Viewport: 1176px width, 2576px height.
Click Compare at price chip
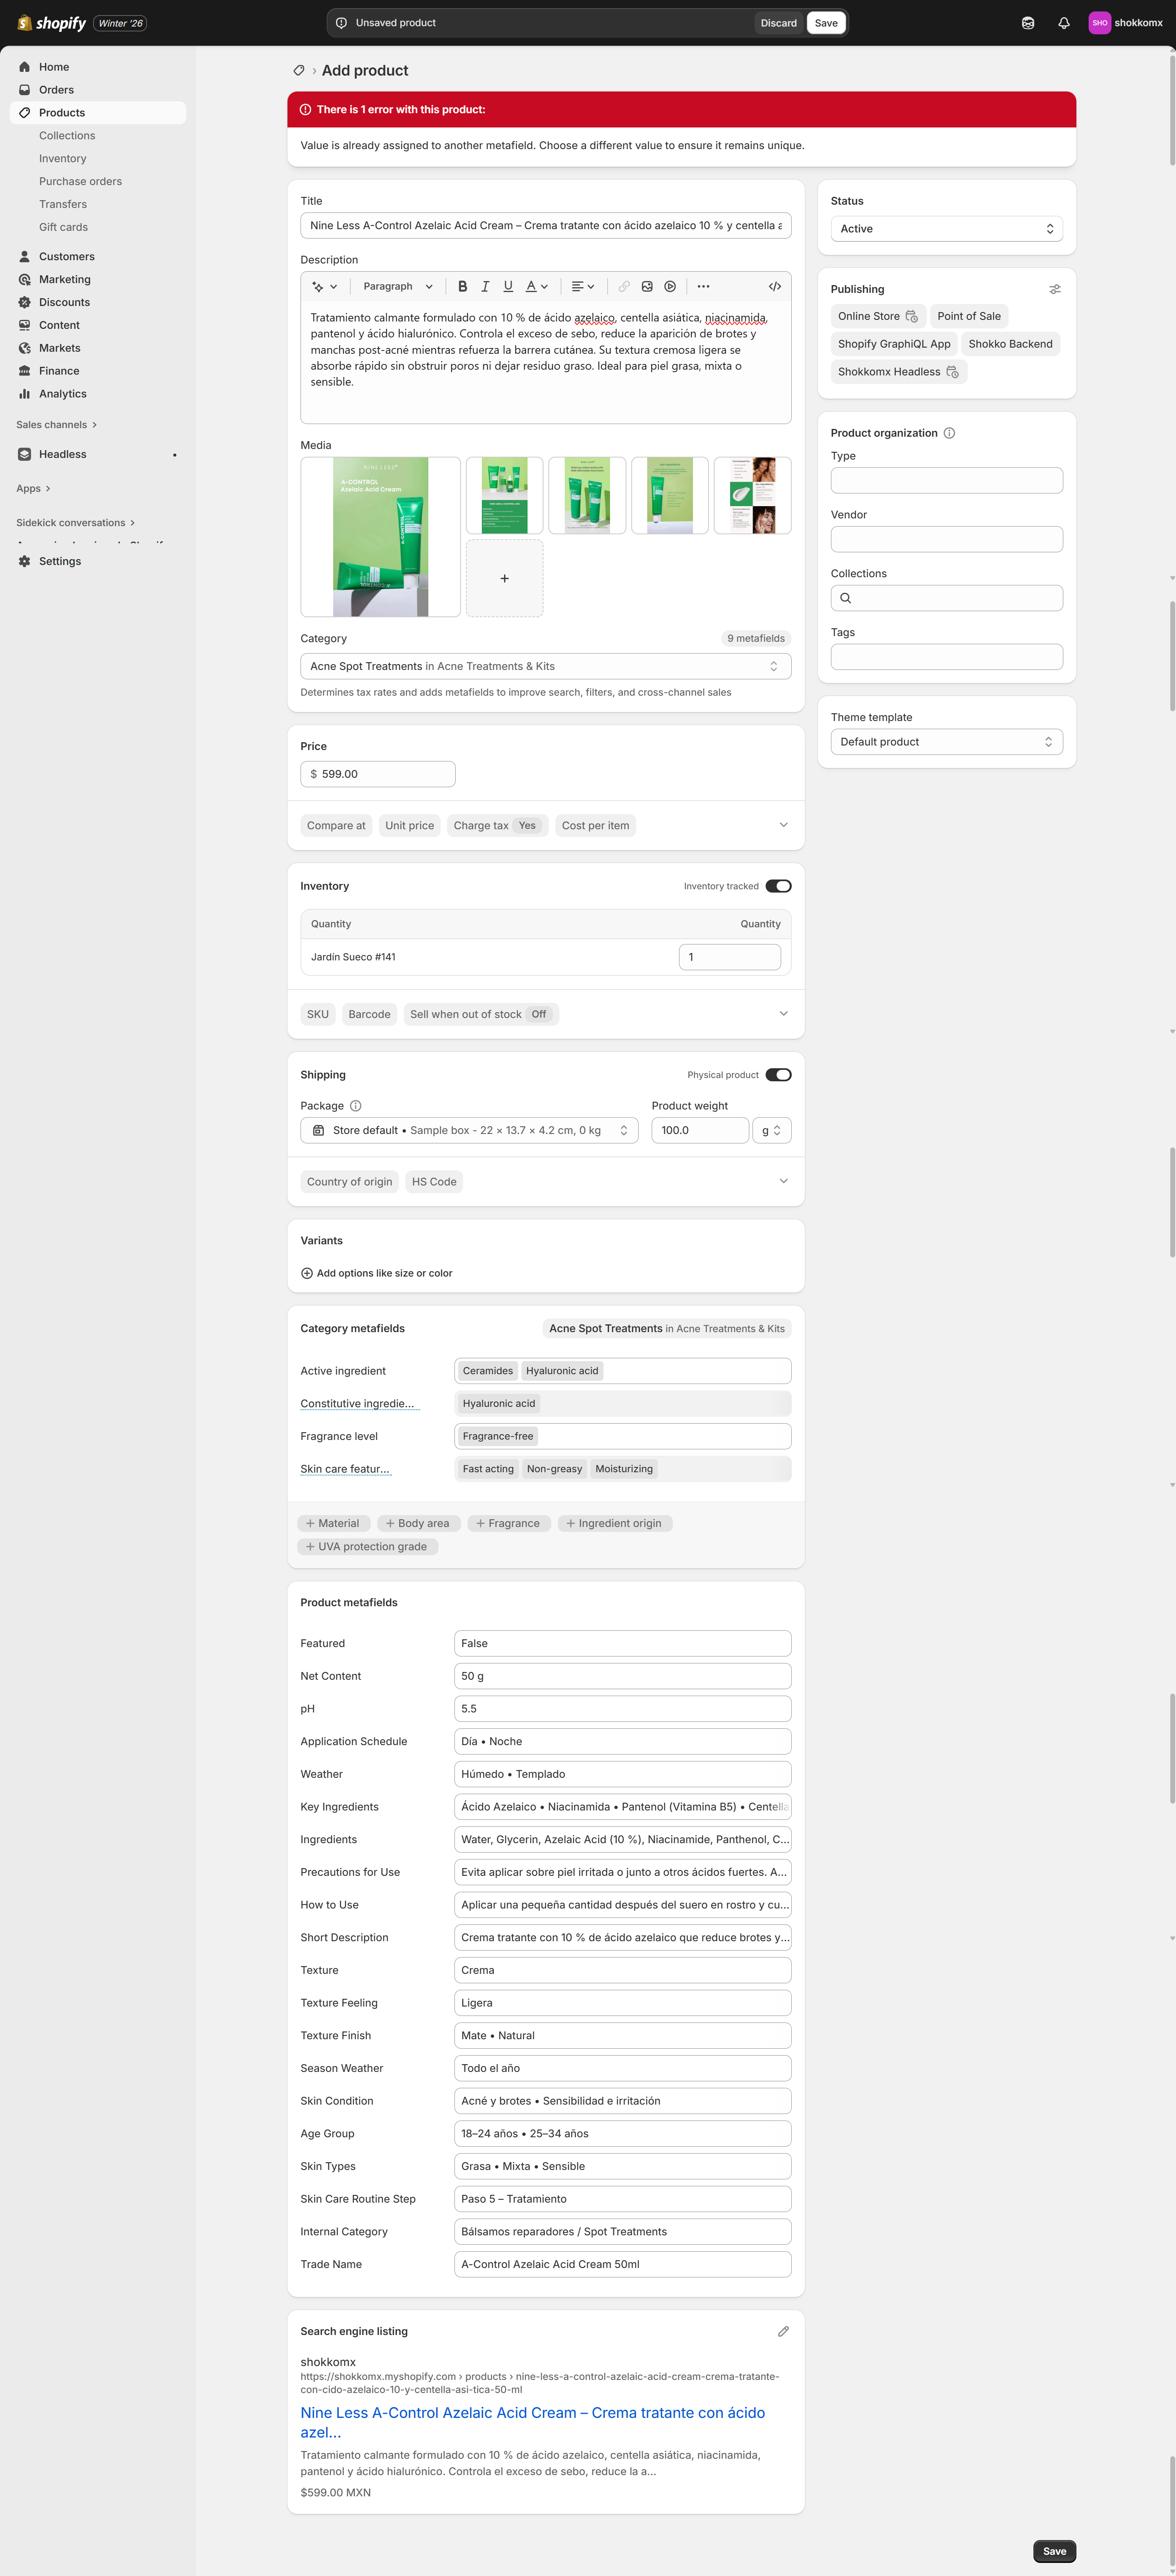(336, 826)
